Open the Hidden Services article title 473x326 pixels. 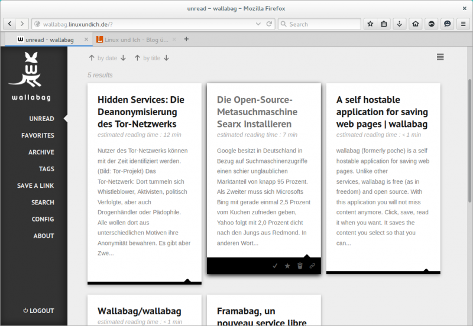coord(141,112)
